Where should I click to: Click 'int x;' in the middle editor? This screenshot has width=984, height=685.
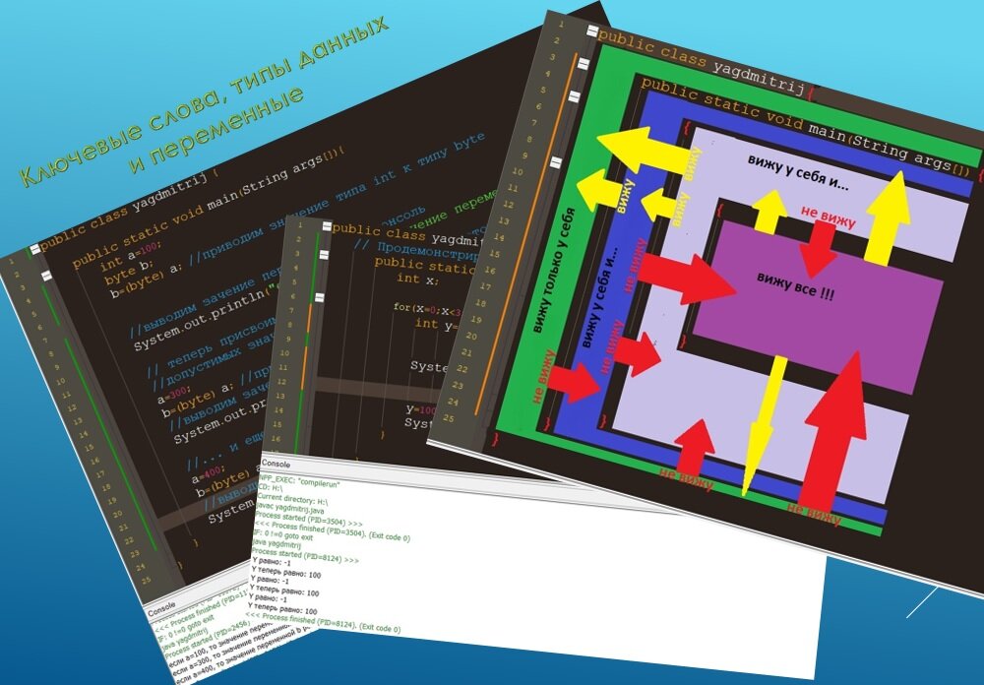tap(417, 279)
